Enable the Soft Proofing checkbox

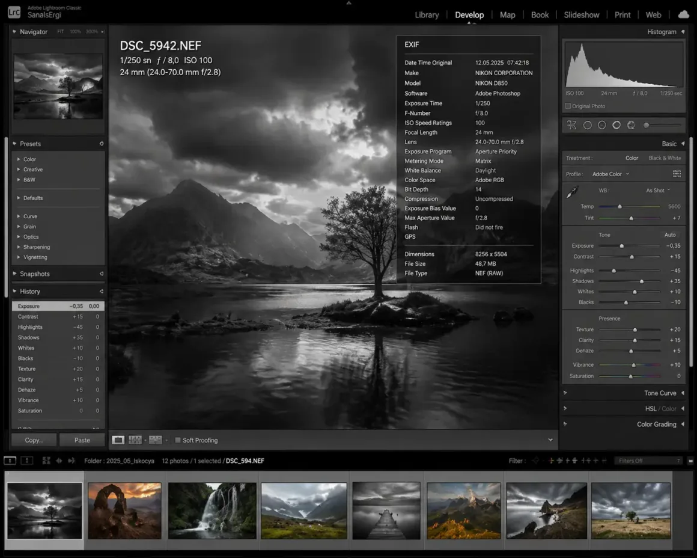(x=178, y=440)
